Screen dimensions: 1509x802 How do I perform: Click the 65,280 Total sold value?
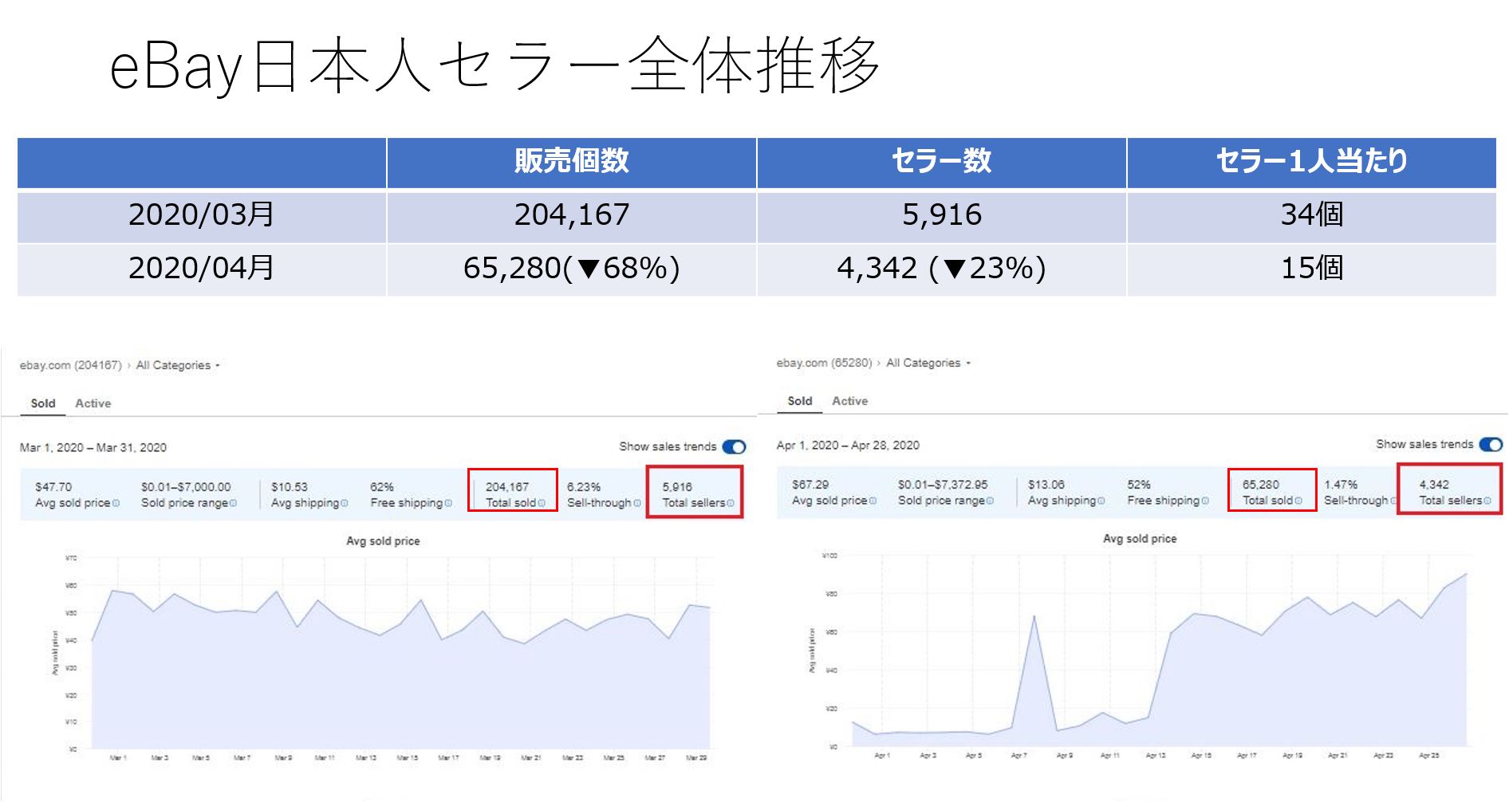coord(1260,484)
